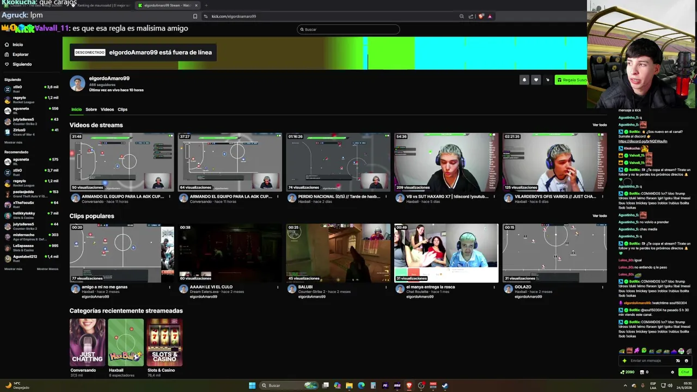Open xTheFocuSx recommended channel
Viewport: 697px width, 392px height.
pyautogui.click(x=31, y=204)
